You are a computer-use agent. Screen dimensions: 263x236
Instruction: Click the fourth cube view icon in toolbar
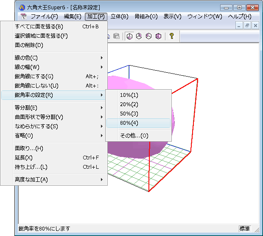(158, 36)
